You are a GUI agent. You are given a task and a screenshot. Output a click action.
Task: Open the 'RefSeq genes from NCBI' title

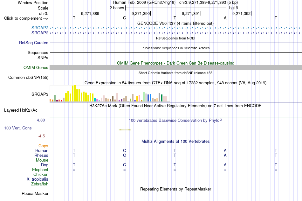tap(175, 38)
